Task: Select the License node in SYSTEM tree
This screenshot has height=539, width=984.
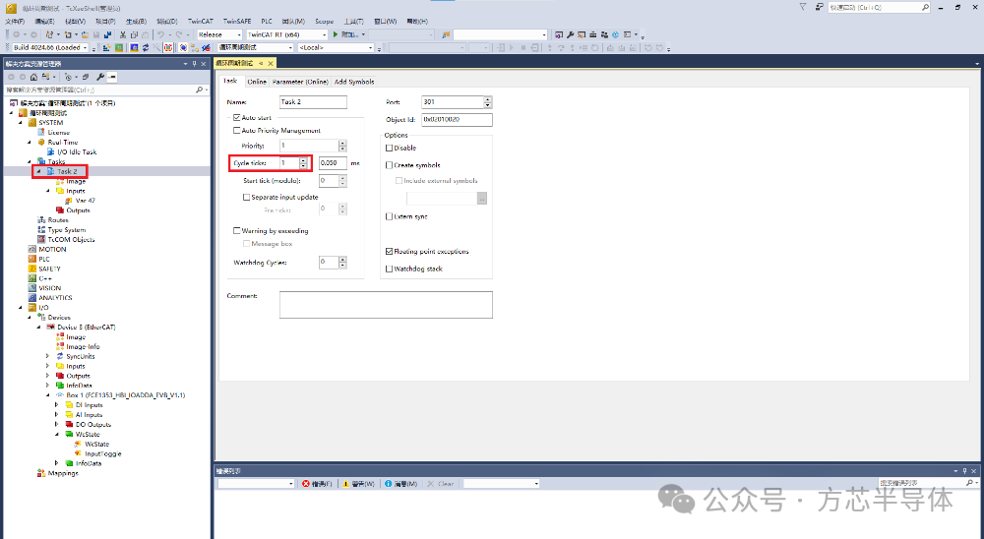Action: 58,133
